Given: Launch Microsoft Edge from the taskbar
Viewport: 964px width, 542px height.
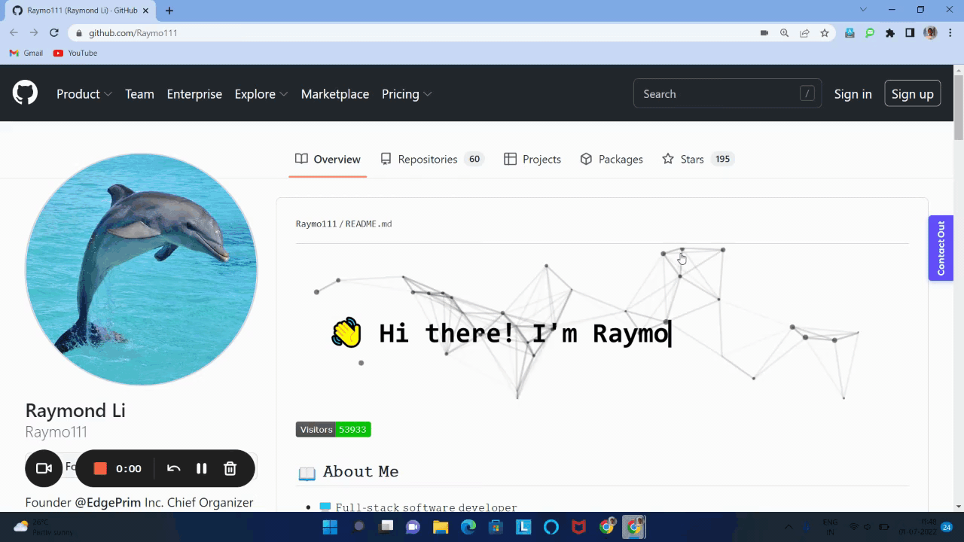Looking at the screenshot, I should pos(468,527).
